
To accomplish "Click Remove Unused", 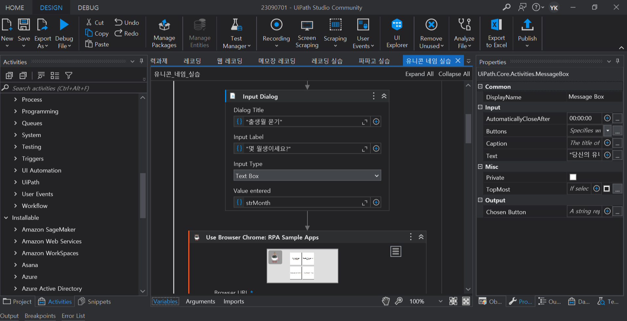I will click(431, 33).
